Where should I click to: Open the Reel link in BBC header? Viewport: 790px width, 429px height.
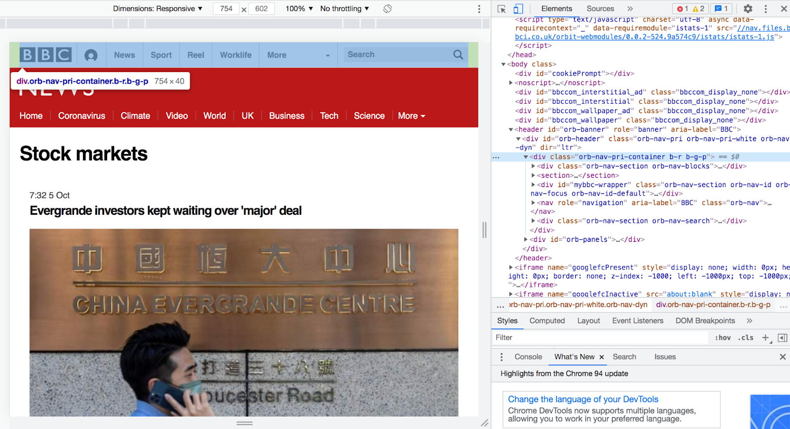(196, 55)
